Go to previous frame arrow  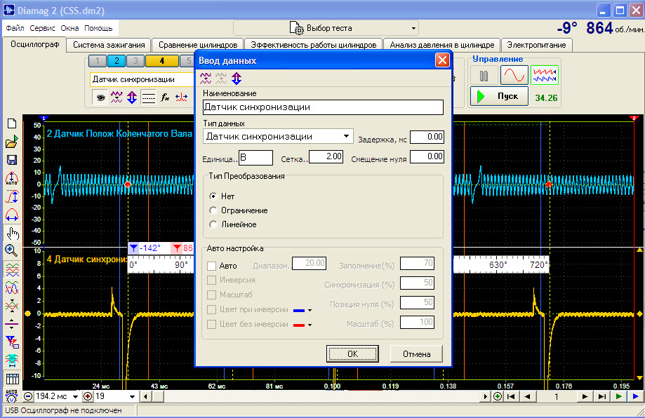[527, 397]
